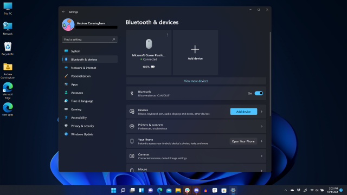This screenshot has height=195, width=347.
Task: Select the New apps desktop icon
Action: pyautogui.click(x=8, y=109)
